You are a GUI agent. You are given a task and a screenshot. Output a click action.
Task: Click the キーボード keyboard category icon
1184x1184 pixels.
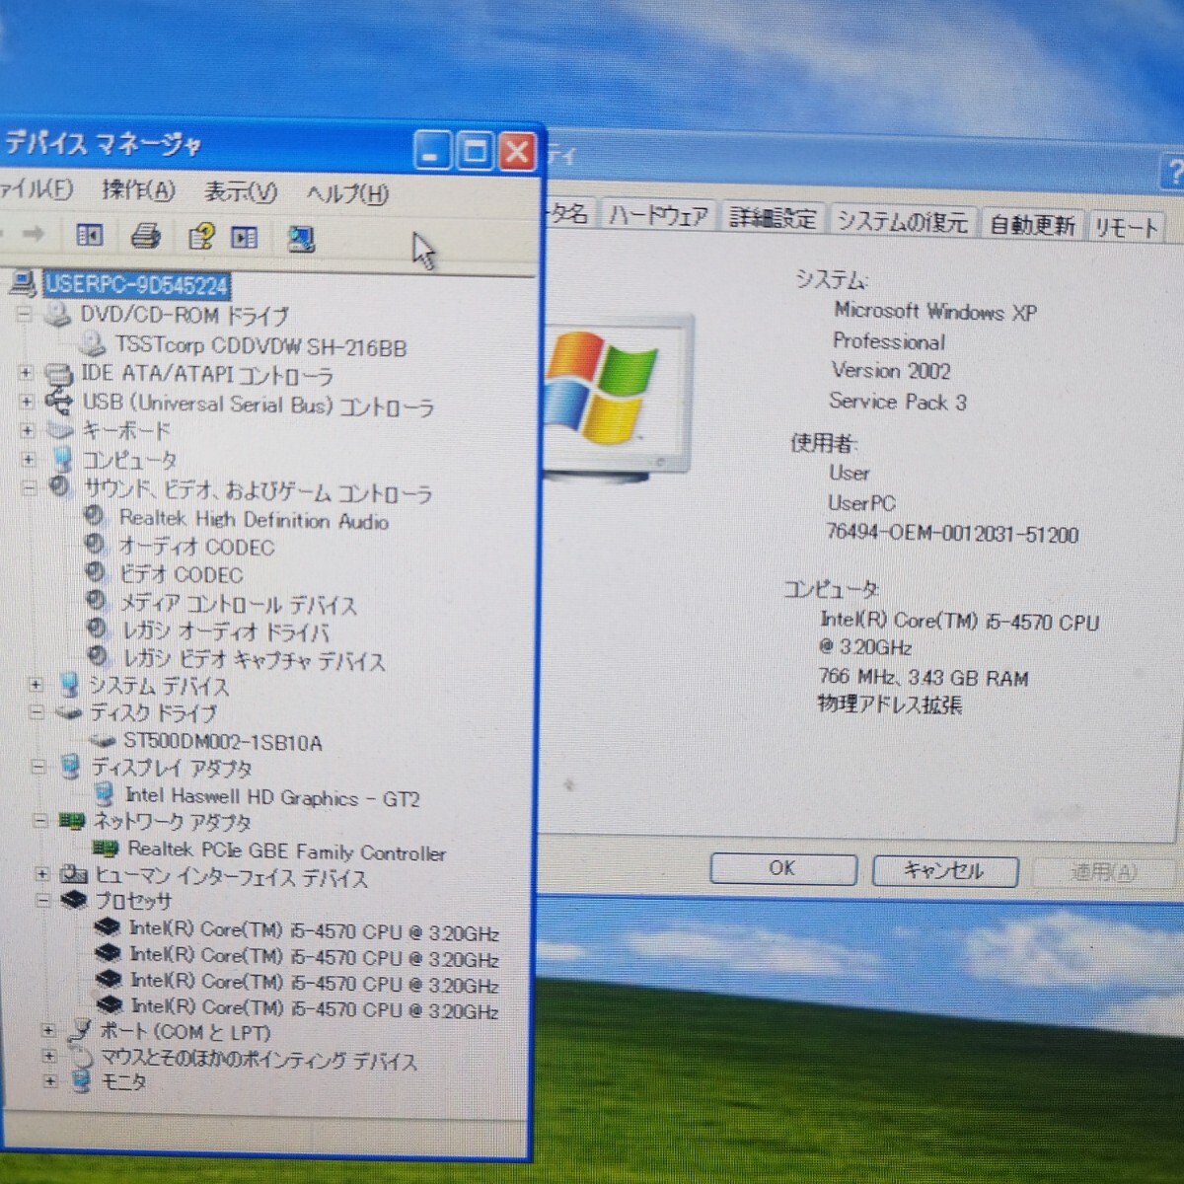coord(60,431)
